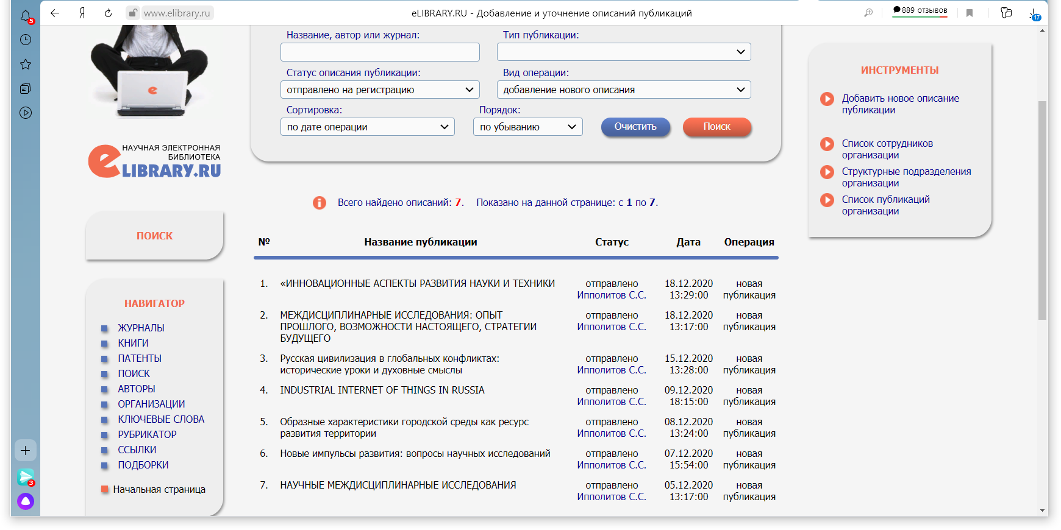Reload the page with refresh icon
1061x530 pixels.
click(x=108, y=13)
